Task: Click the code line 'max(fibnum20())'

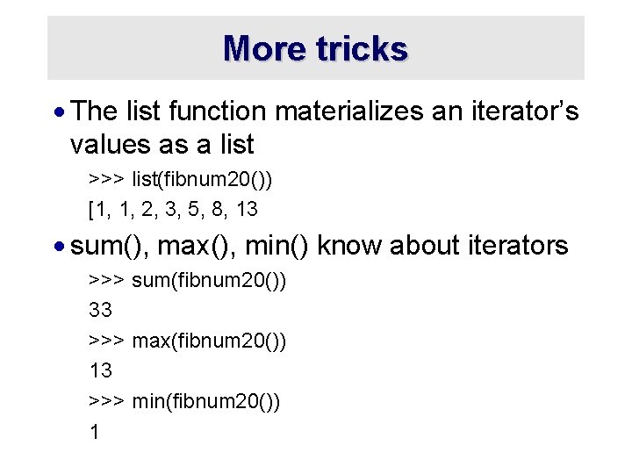Action: pos(209,341)
